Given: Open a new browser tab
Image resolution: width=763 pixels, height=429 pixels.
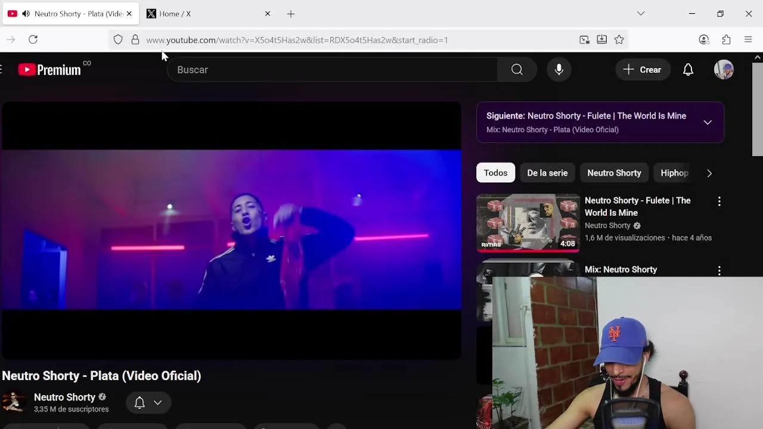Looking at the screenshot, I should [x=291, y=14].
